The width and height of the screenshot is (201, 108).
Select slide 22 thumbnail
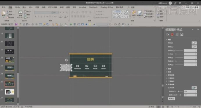(10, 60)
